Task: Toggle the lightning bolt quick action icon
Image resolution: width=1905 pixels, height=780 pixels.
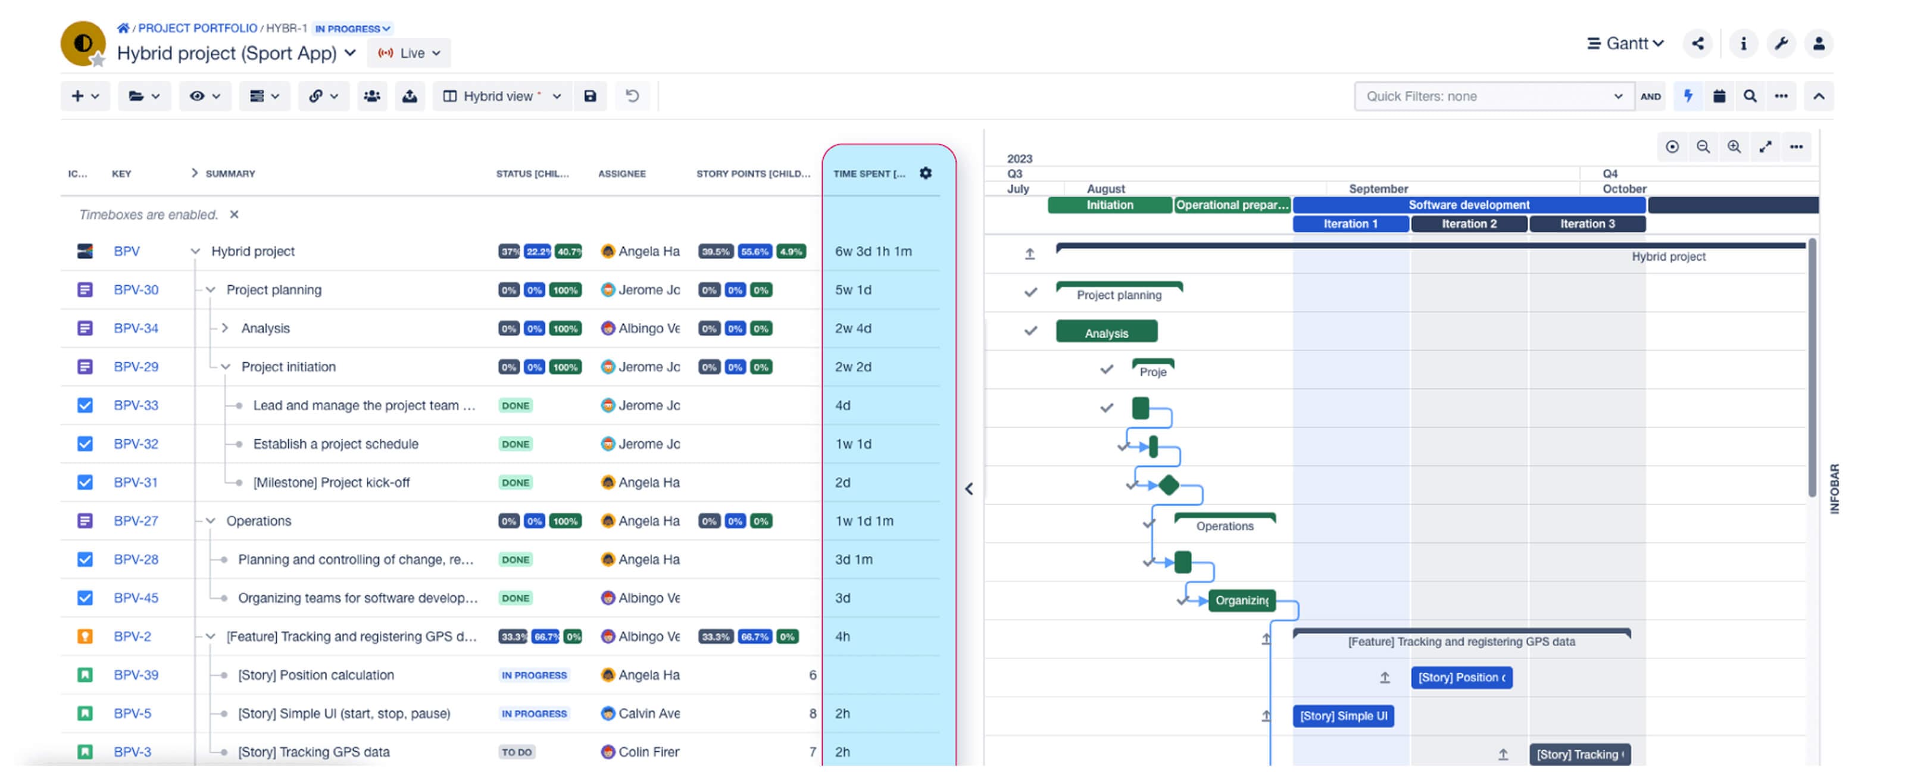Action: coord(1688,96)
